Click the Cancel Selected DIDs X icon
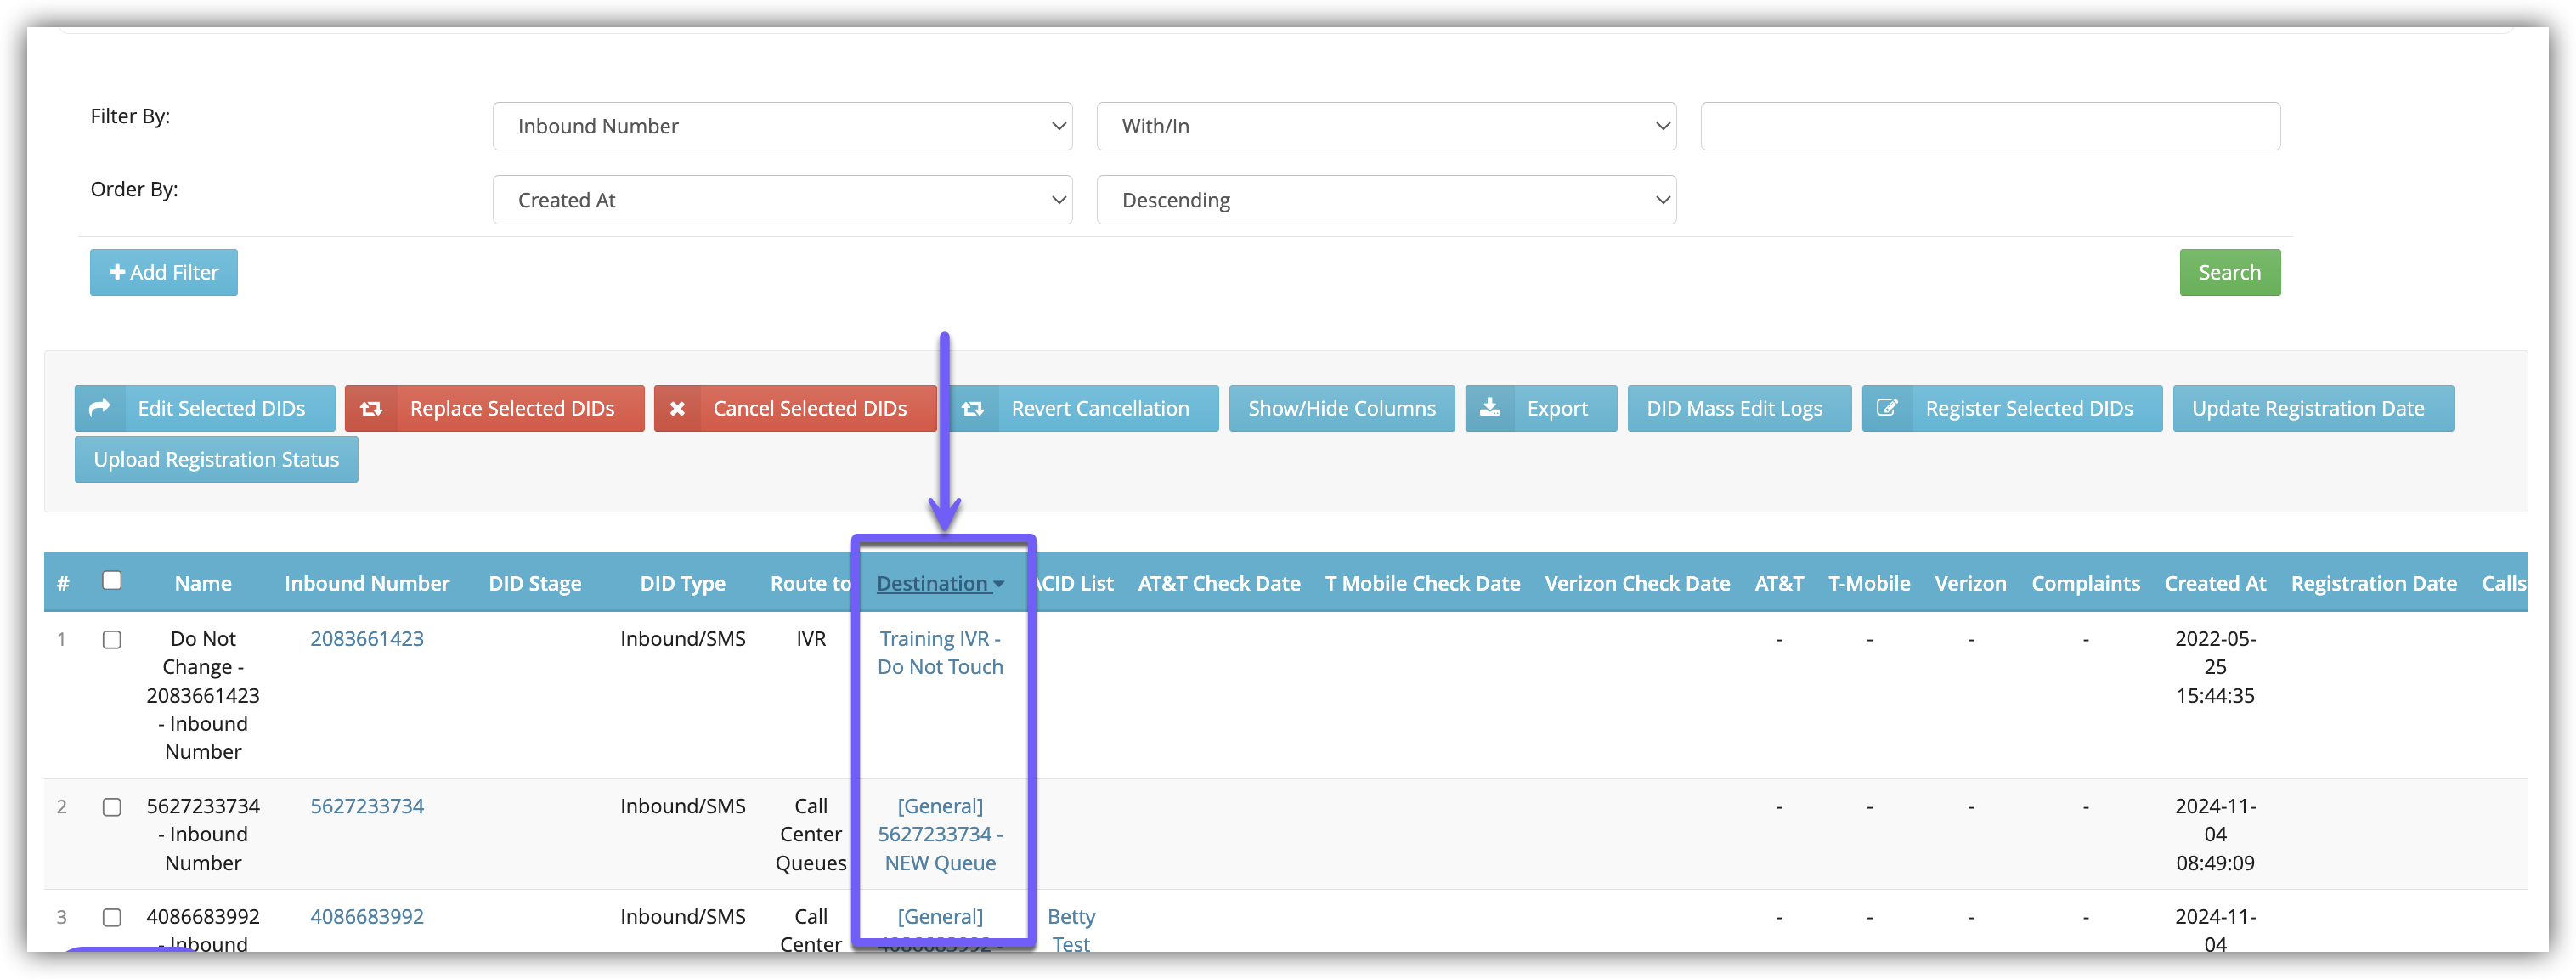This screenshot has width=2576, height=979. click(x=678, y=408)
